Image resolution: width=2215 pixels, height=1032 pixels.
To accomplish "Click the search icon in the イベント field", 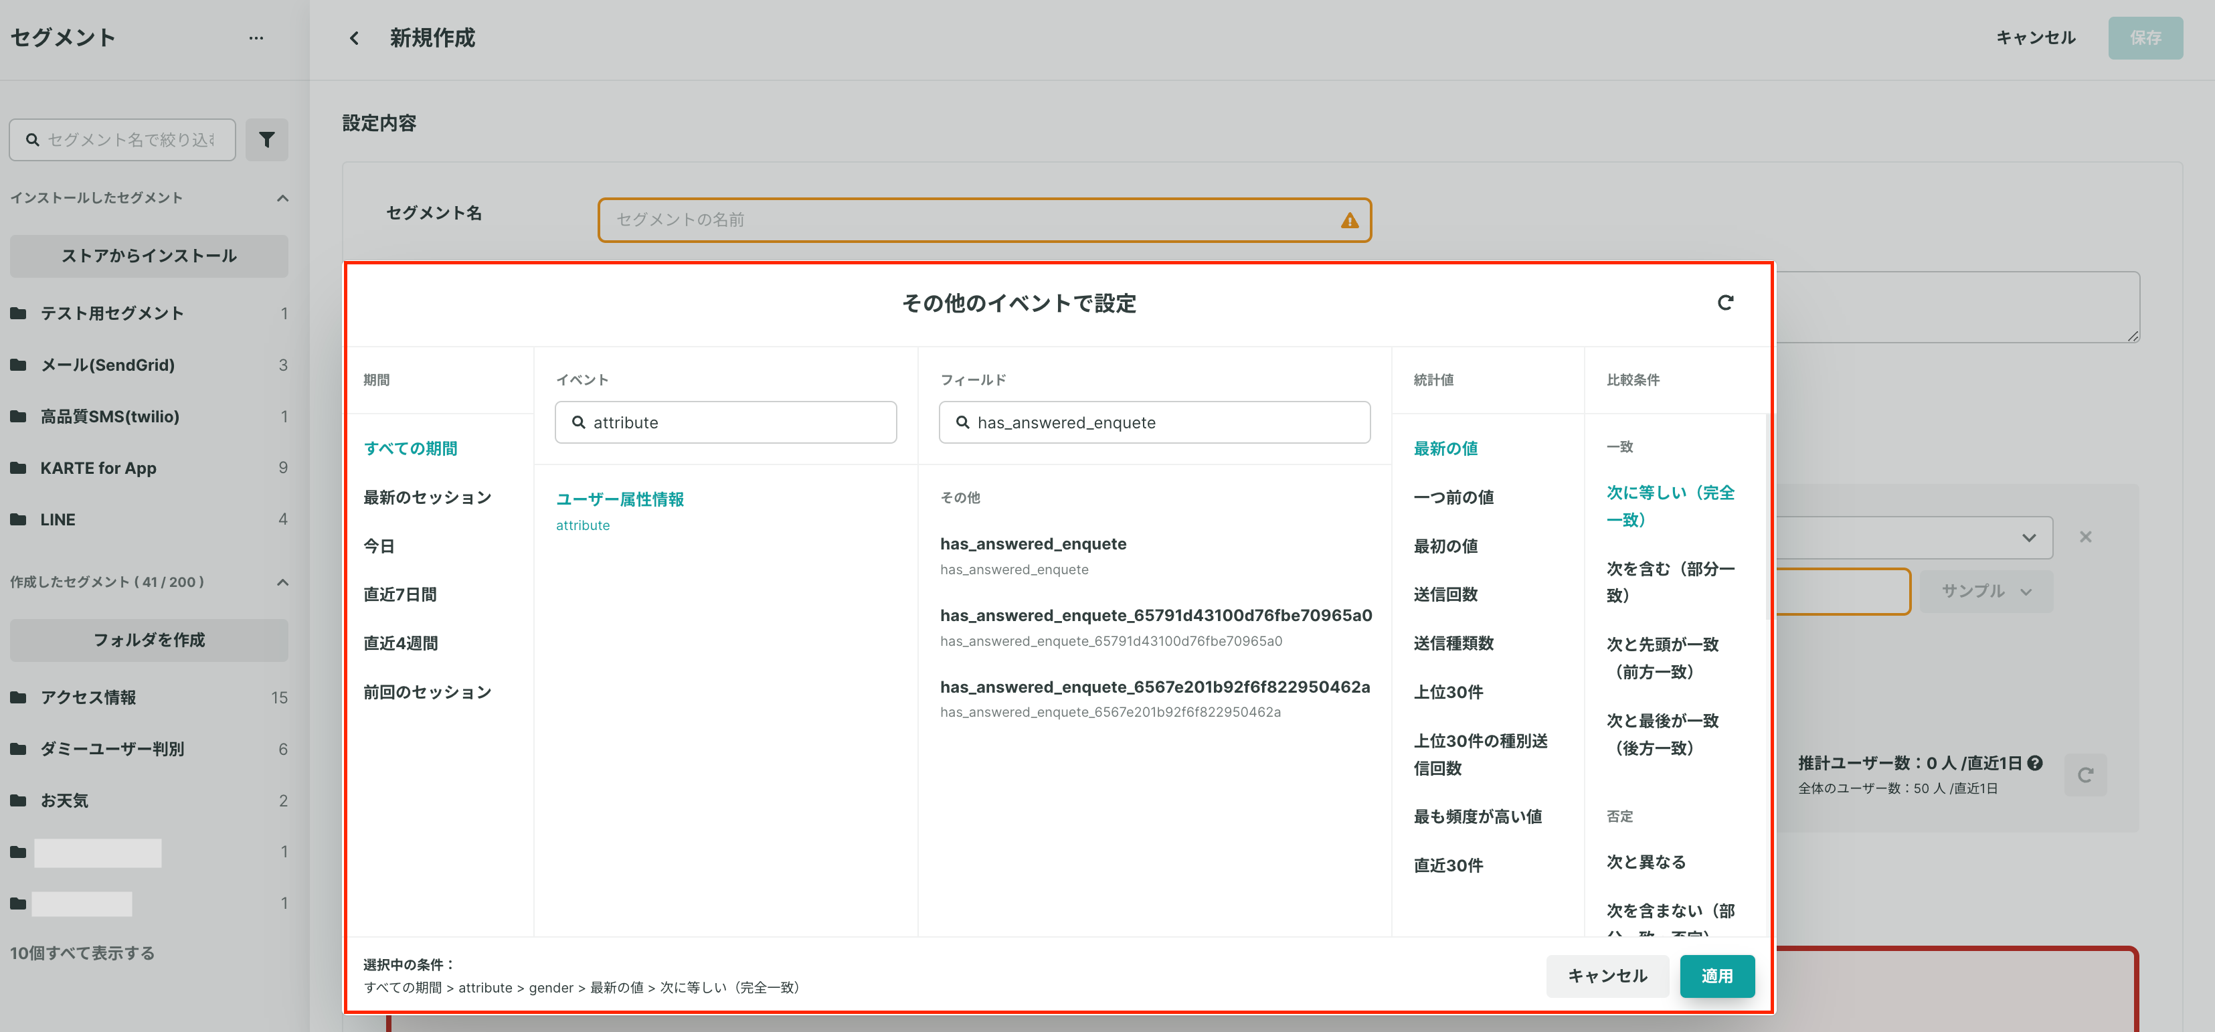I will click(x=579, y=422).
